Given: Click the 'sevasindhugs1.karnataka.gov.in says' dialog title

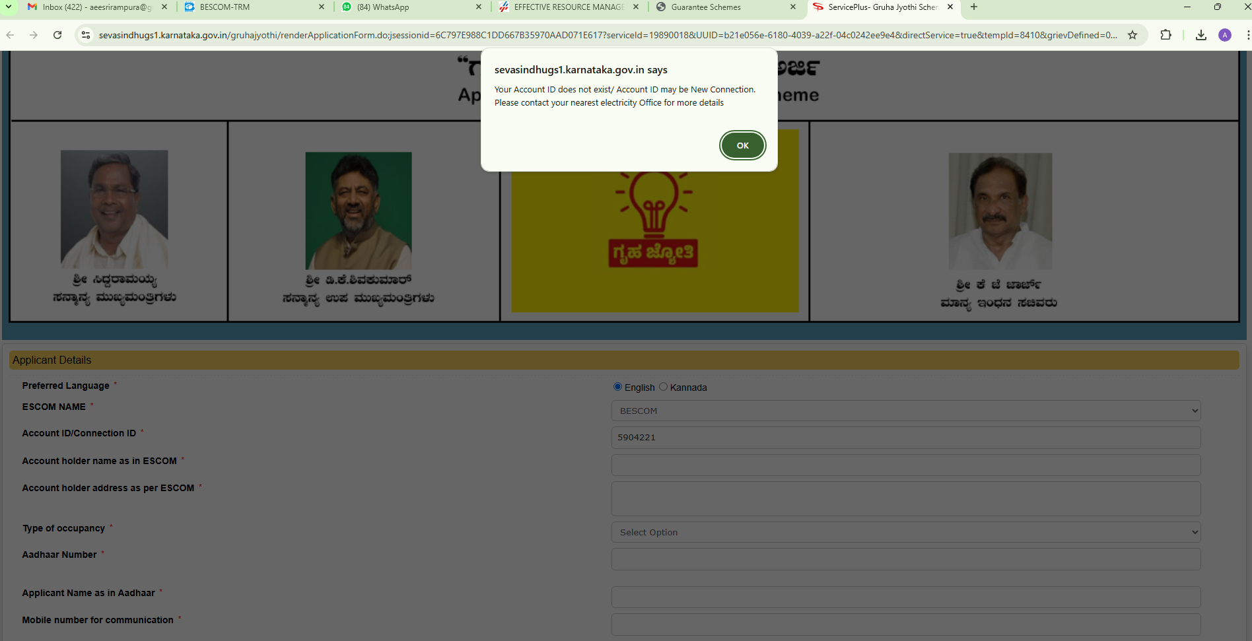Looking at the screenshot, I should (x=581, y=70).
